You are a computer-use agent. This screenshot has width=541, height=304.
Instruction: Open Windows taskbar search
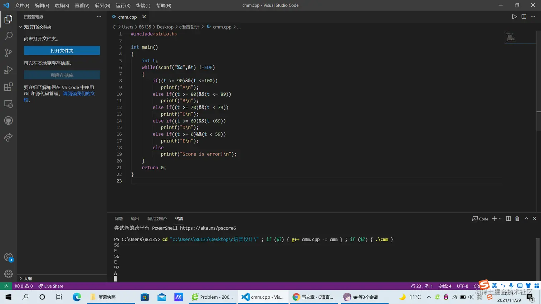[25, 297]
